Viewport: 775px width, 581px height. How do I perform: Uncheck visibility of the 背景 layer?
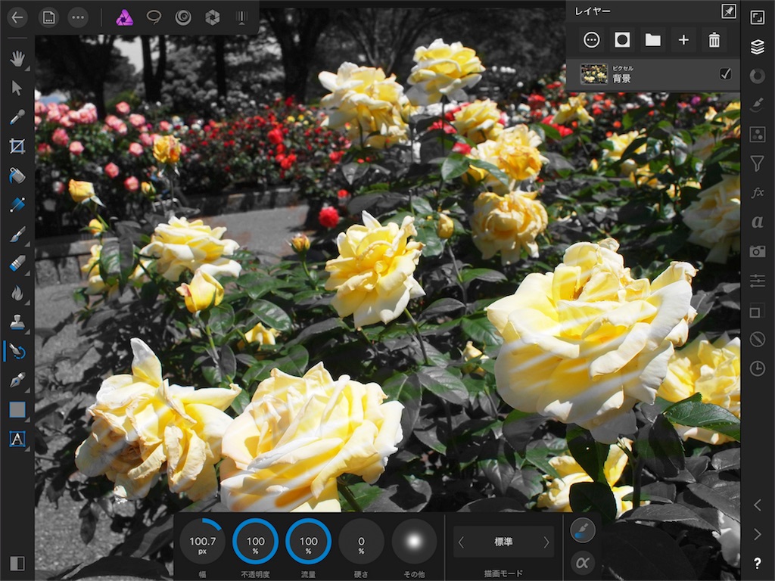[x=726, y=74]
